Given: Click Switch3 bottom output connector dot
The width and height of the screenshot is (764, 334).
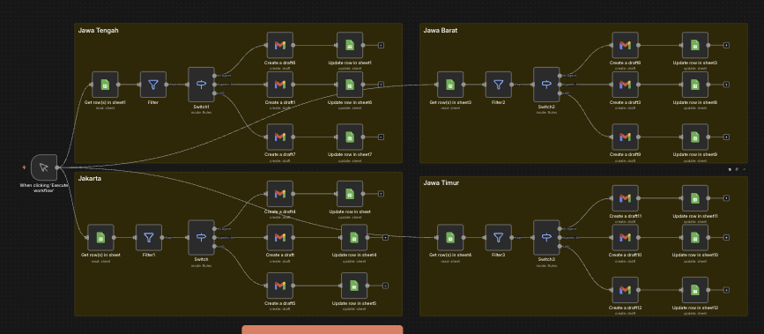Looking at the screenshot, I should pyautogui.click(x=560, y=246).
